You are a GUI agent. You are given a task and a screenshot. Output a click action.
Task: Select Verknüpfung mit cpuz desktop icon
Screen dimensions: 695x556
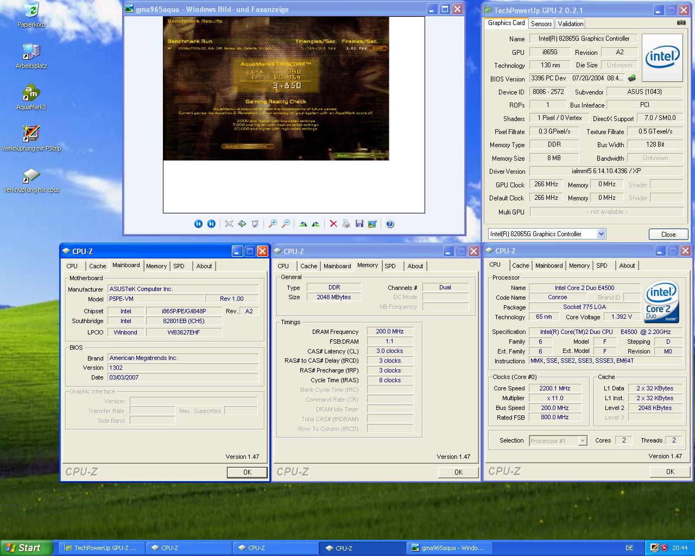coord(31,180)
